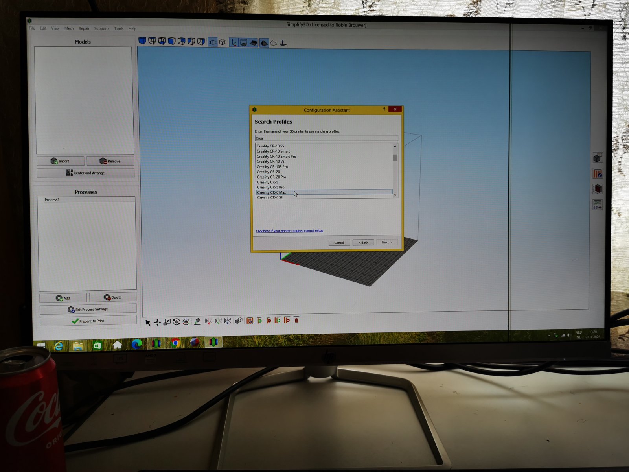Click the Add process button

63,298
